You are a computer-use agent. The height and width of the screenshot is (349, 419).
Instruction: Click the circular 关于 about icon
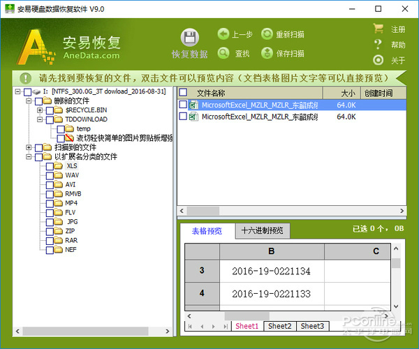[378, 60]
